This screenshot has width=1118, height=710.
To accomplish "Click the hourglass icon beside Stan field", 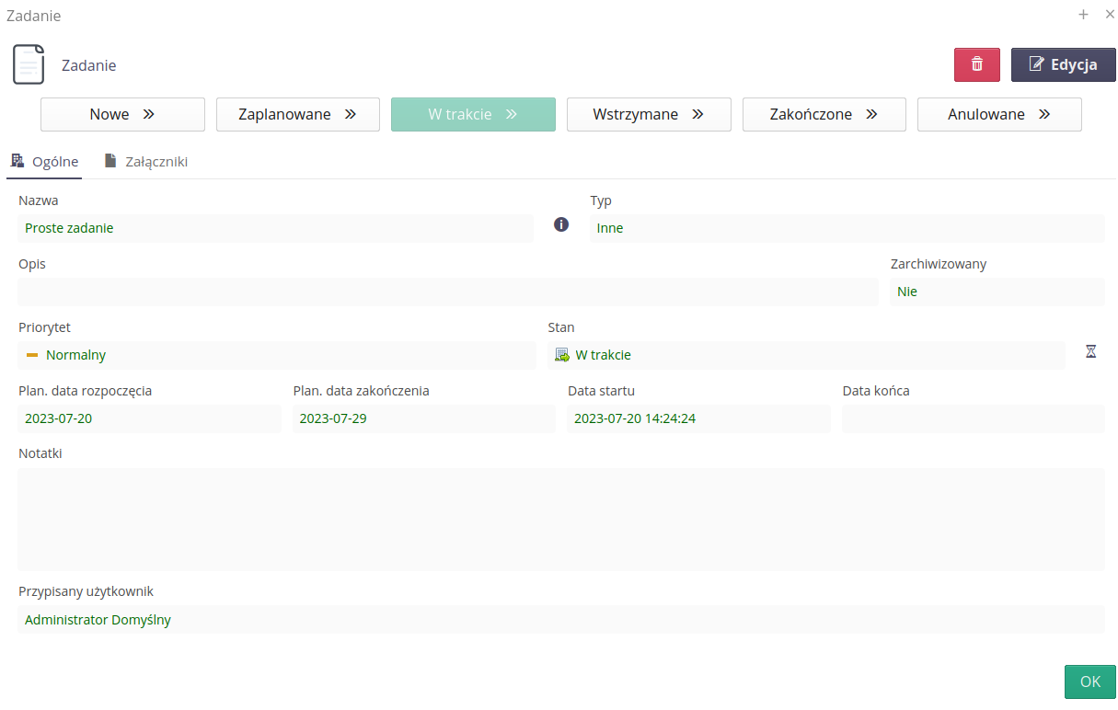I will point(1091,351).
